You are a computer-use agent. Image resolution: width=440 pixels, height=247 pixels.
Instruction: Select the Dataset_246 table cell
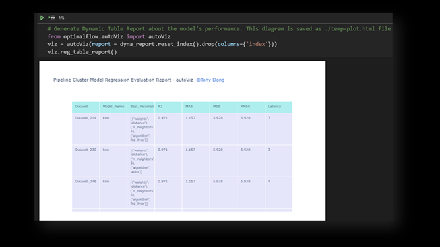click(85, 182)
